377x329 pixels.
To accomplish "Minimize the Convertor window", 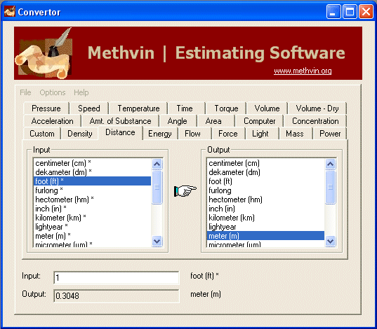I will (333, 11).
